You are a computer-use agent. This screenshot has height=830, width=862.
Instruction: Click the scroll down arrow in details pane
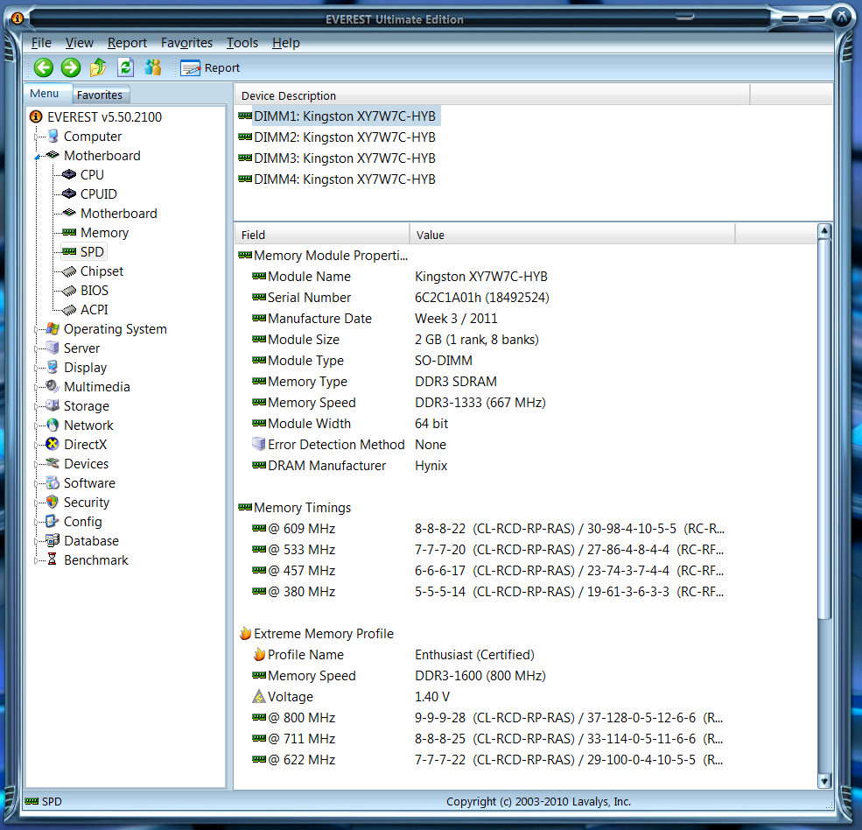(823, 780)
